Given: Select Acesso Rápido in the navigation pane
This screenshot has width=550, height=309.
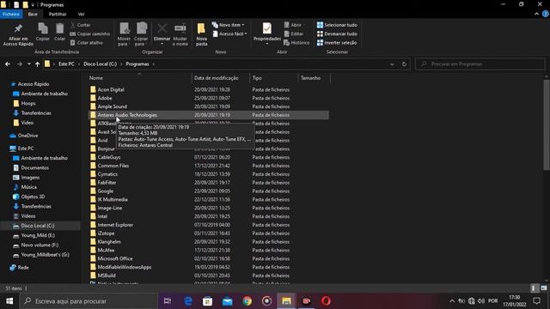Looking at the screenshot, I should 34,84.
